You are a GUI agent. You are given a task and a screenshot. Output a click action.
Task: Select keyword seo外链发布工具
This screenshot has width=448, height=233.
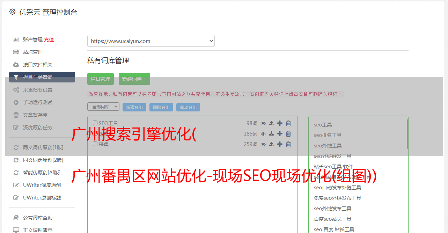pyautogui.click(x=333, y=209)
